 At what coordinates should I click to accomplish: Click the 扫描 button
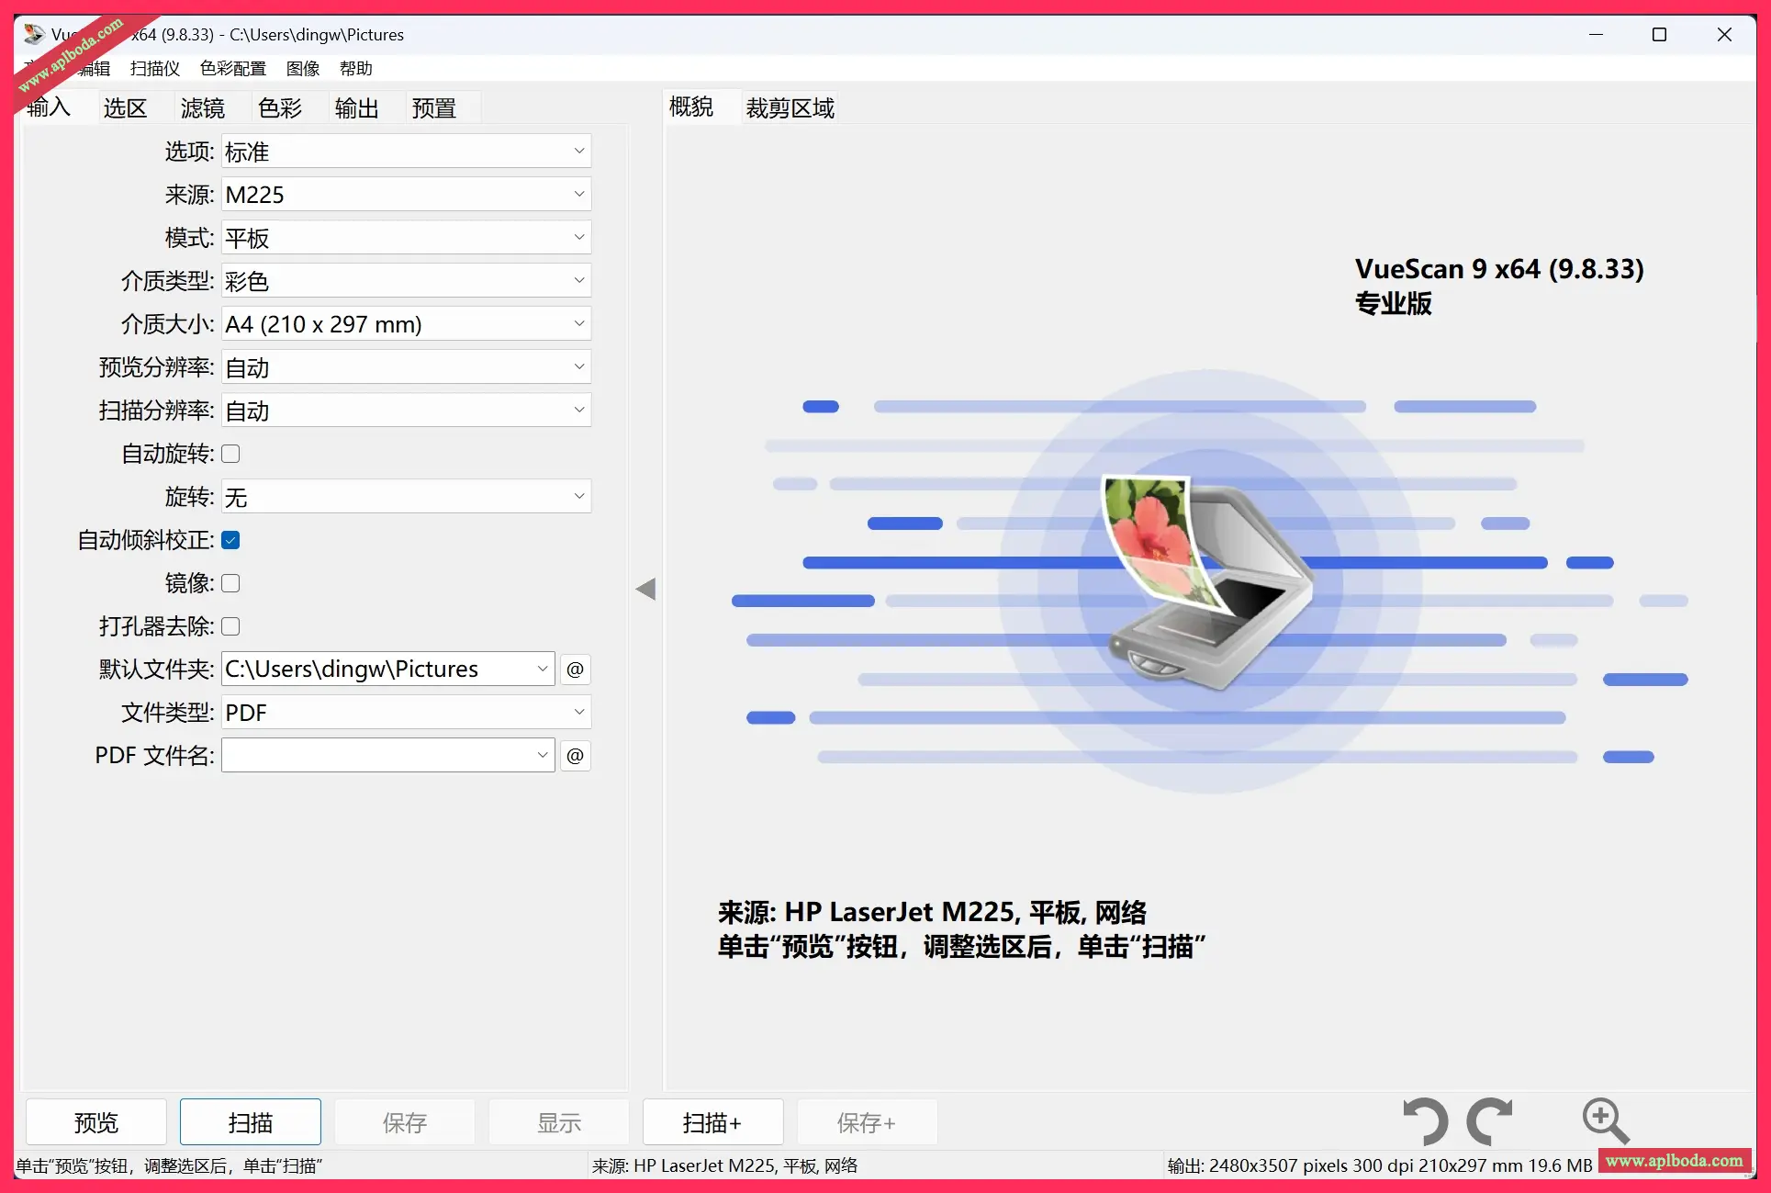tap(251, 1122)
